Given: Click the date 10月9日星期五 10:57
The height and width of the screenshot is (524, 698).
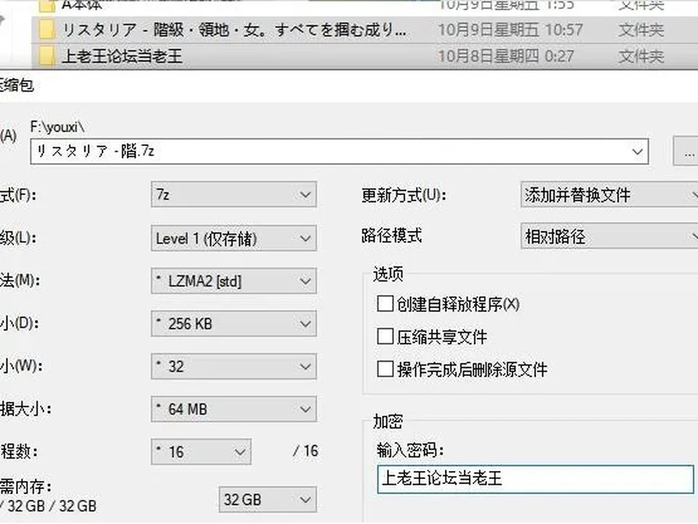Looking at the screenshot, I should (510, 30).
